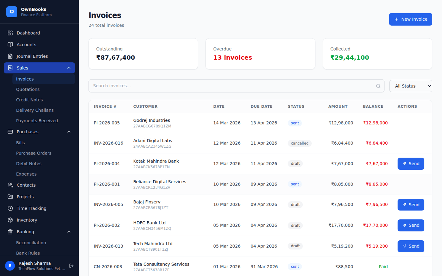442x276 pixels.
Task: Click paper plane icon in PI-2026-002 row
Action: pyautogui.click(x=404, y=225)
